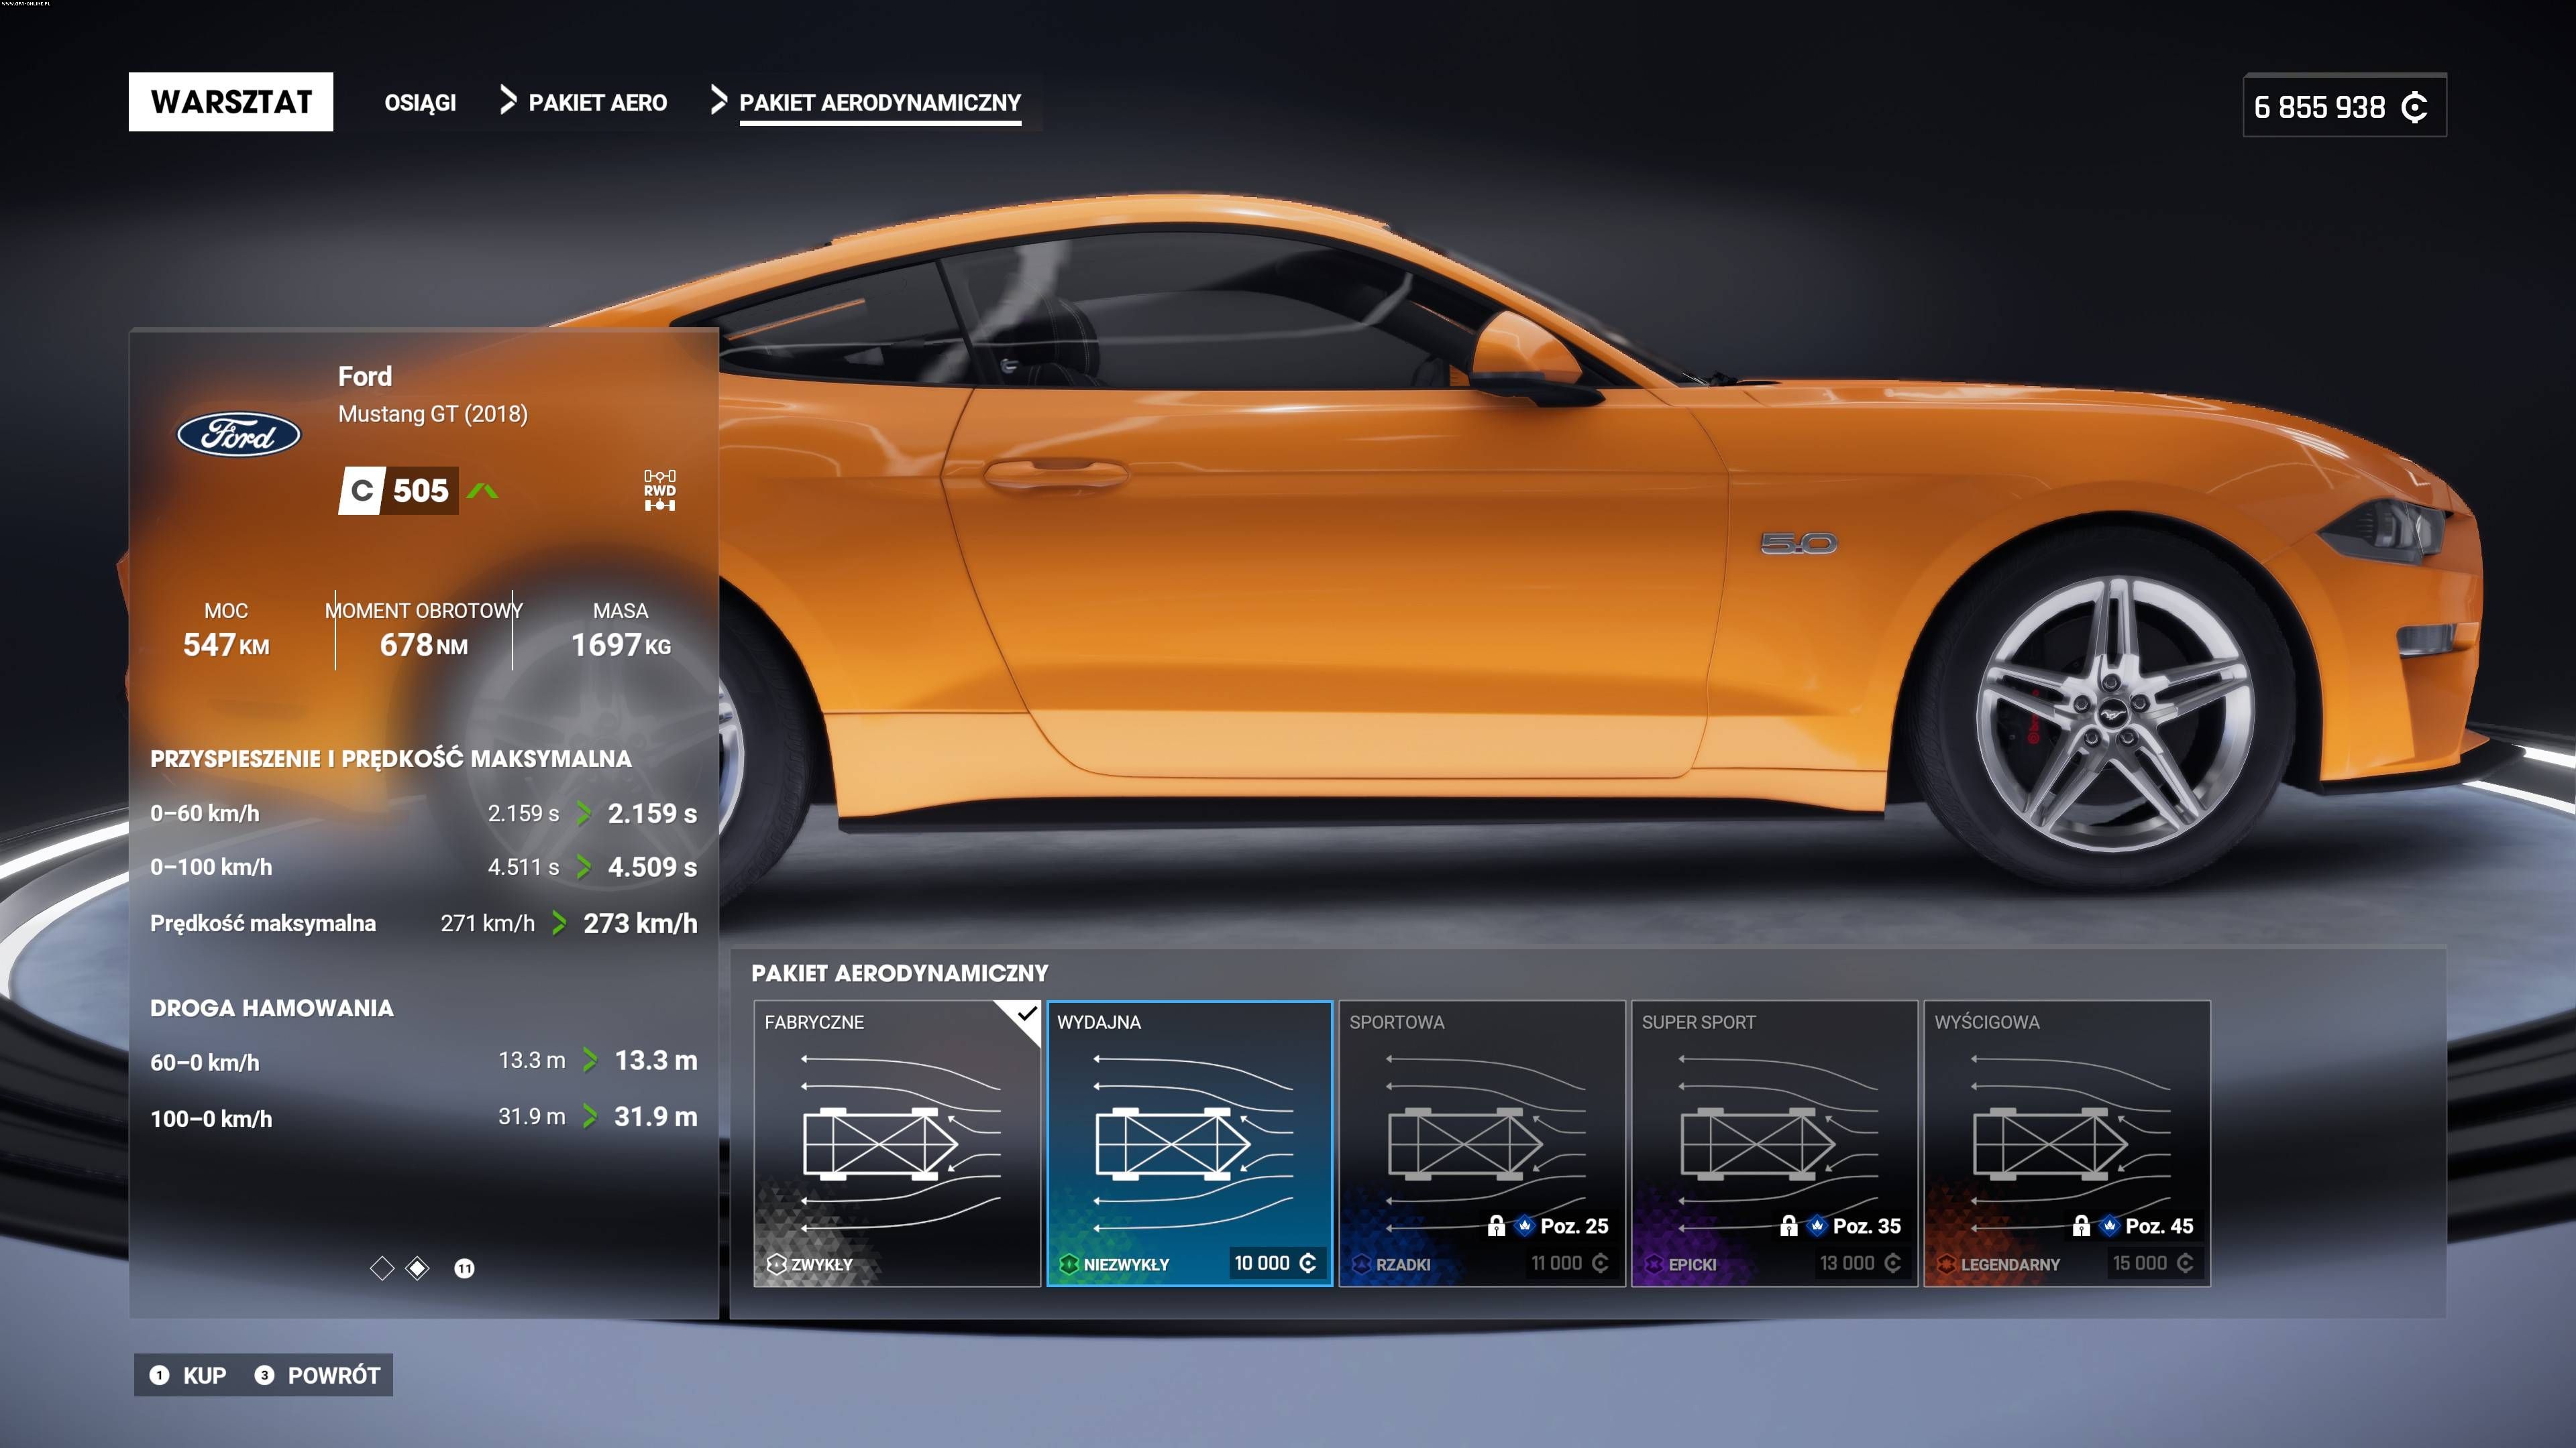Screen dimensions: 2576x1448
Task: Click level crown icon beside Poz. 35
Action: point(1817,1226)
